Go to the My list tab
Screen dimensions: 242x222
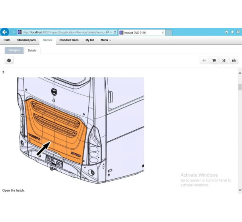click(x=90, y=40)
